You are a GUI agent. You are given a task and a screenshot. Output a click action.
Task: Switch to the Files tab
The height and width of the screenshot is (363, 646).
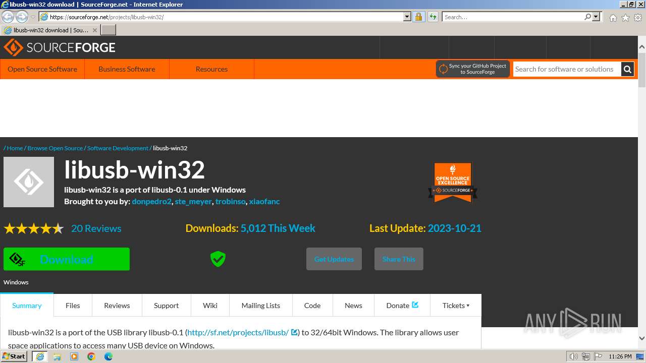(x=73, y=306)
